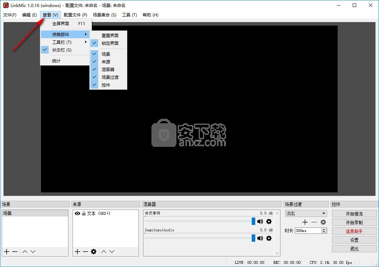Click 时长 300ms duration field
Viewport: 379px width, 267px height.
(309, 231)
